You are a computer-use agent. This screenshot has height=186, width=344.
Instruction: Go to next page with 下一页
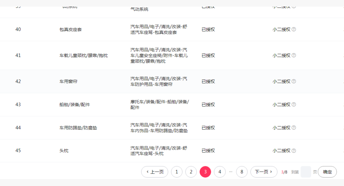(x=264, y=172)
